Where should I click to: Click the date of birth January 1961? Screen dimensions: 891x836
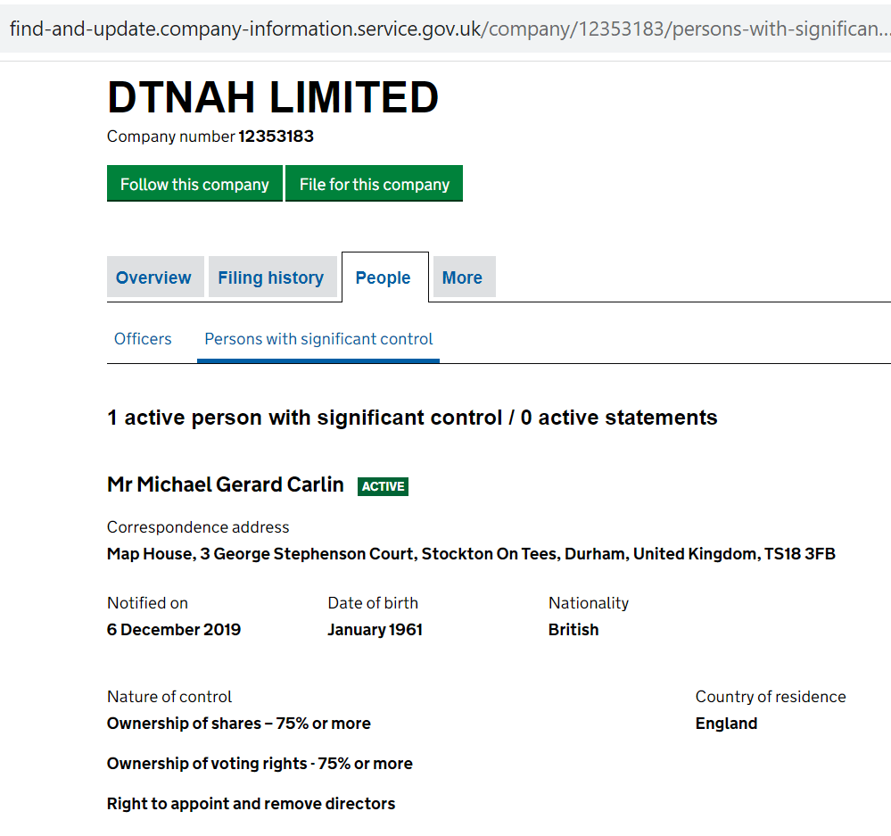click(375, 630)
